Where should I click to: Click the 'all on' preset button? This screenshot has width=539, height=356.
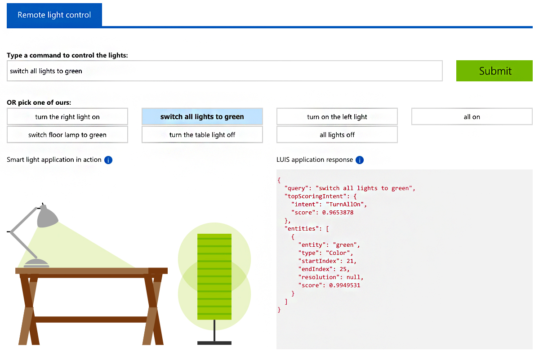pyautogui.click(x=472, y=117)
